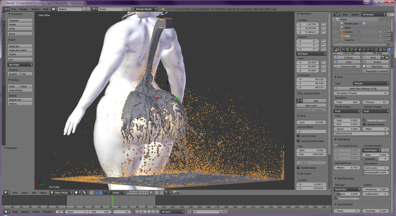Open the Particles properties tab
Image resolution: width=396 pixels, height=216 pixels.
(x=385, y=50)
